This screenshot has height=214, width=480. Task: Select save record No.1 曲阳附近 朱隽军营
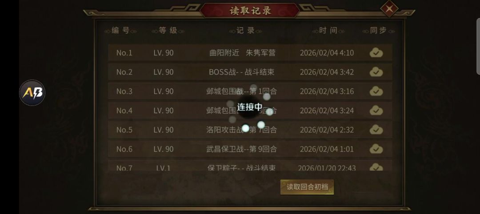[x=250, y=52]
